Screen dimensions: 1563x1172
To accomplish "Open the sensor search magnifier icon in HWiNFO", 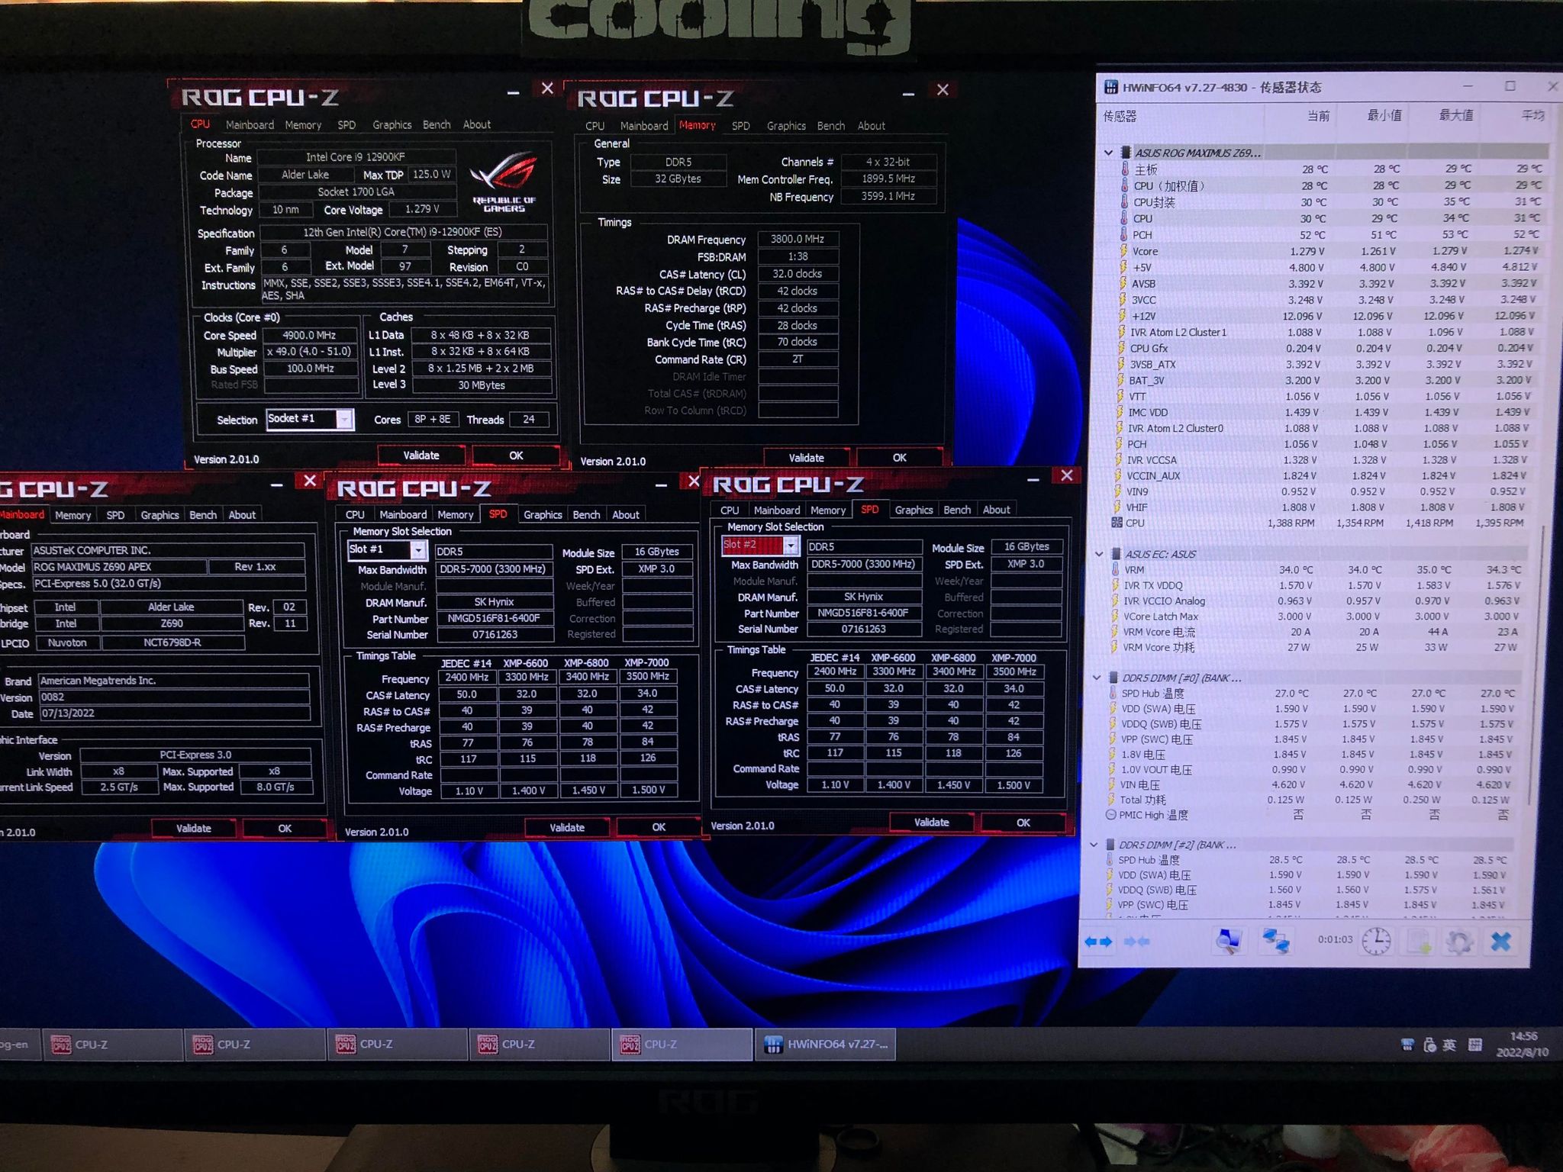I will 1228,942.
